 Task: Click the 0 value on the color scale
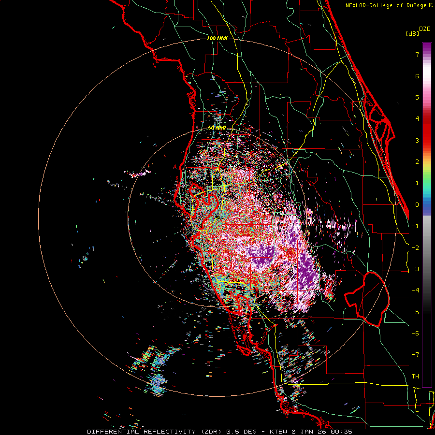(417, 205)
